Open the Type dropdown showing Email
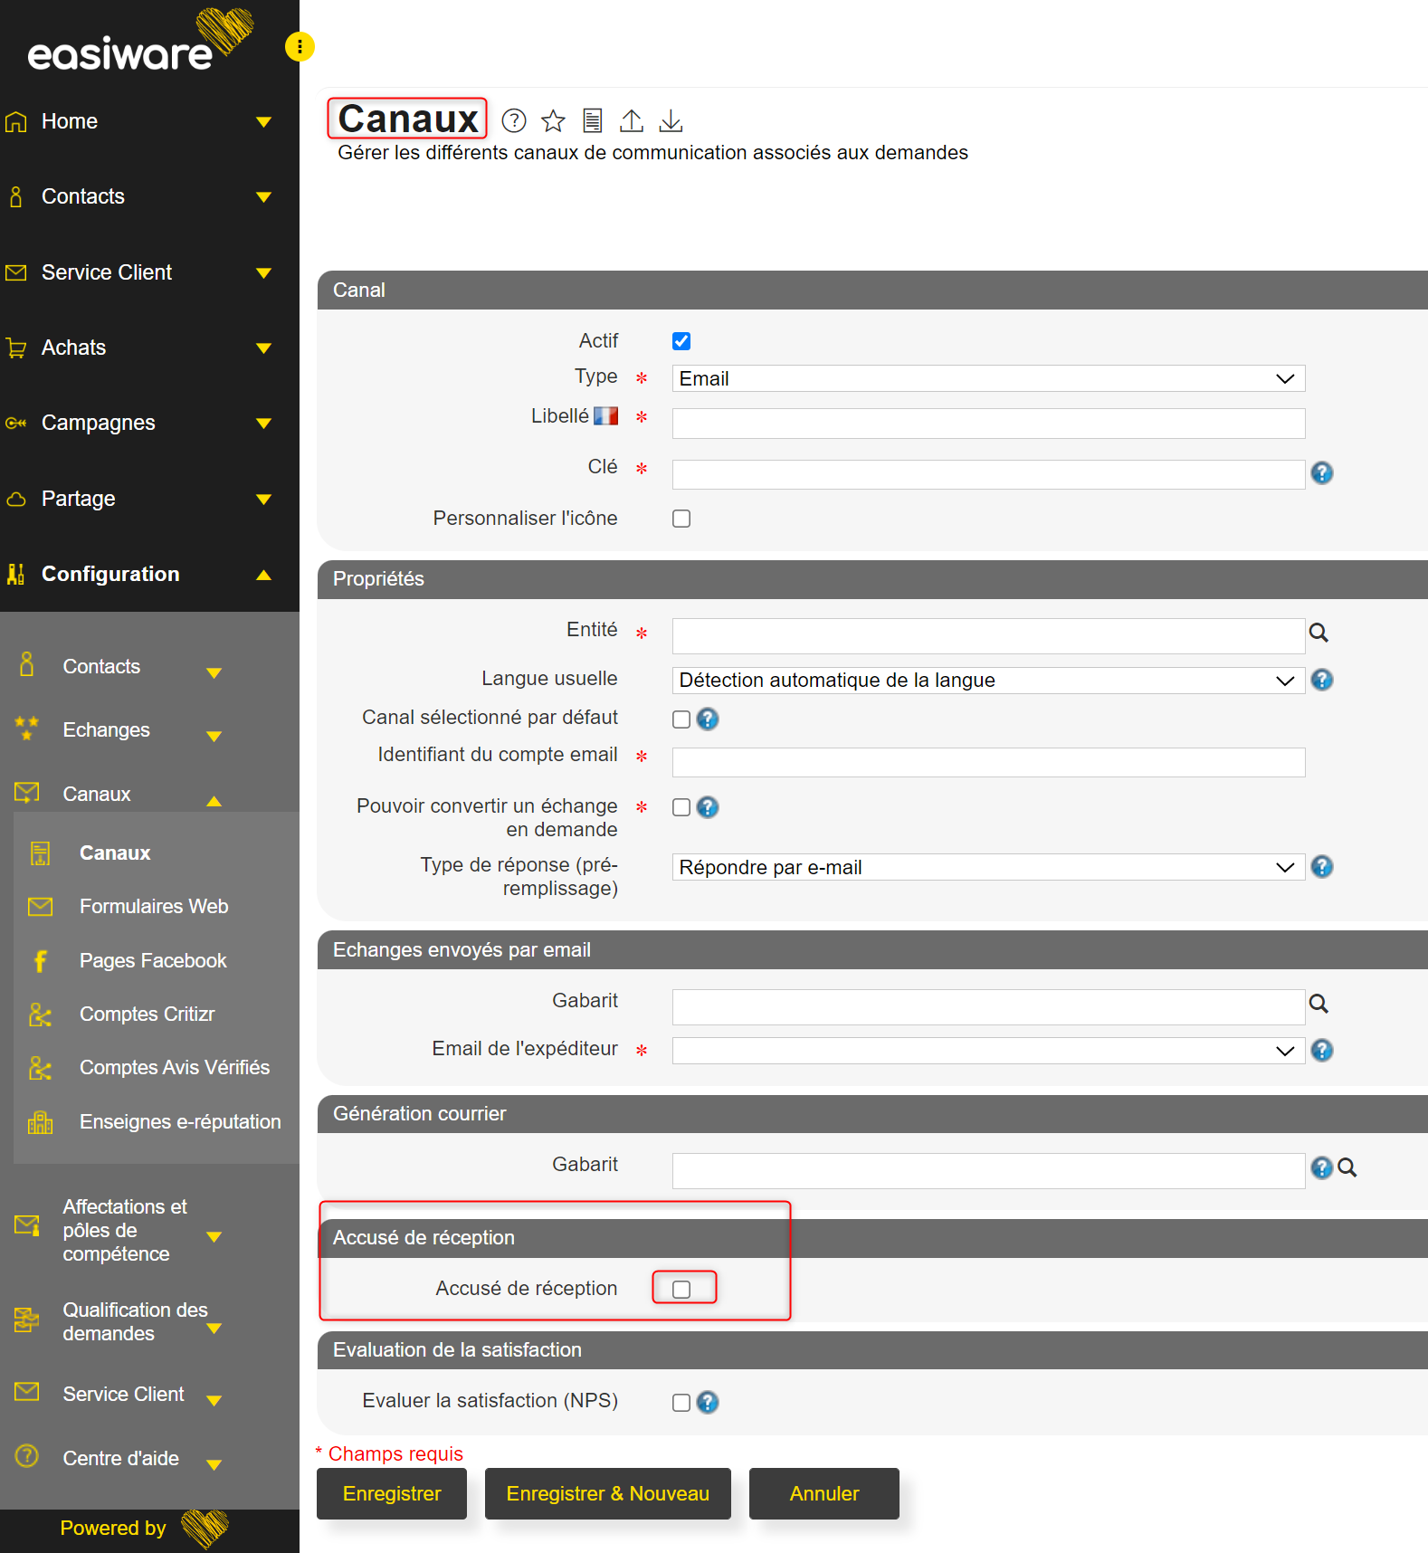The width and height of the screenshot is (1428, 1553). (987, 378)
